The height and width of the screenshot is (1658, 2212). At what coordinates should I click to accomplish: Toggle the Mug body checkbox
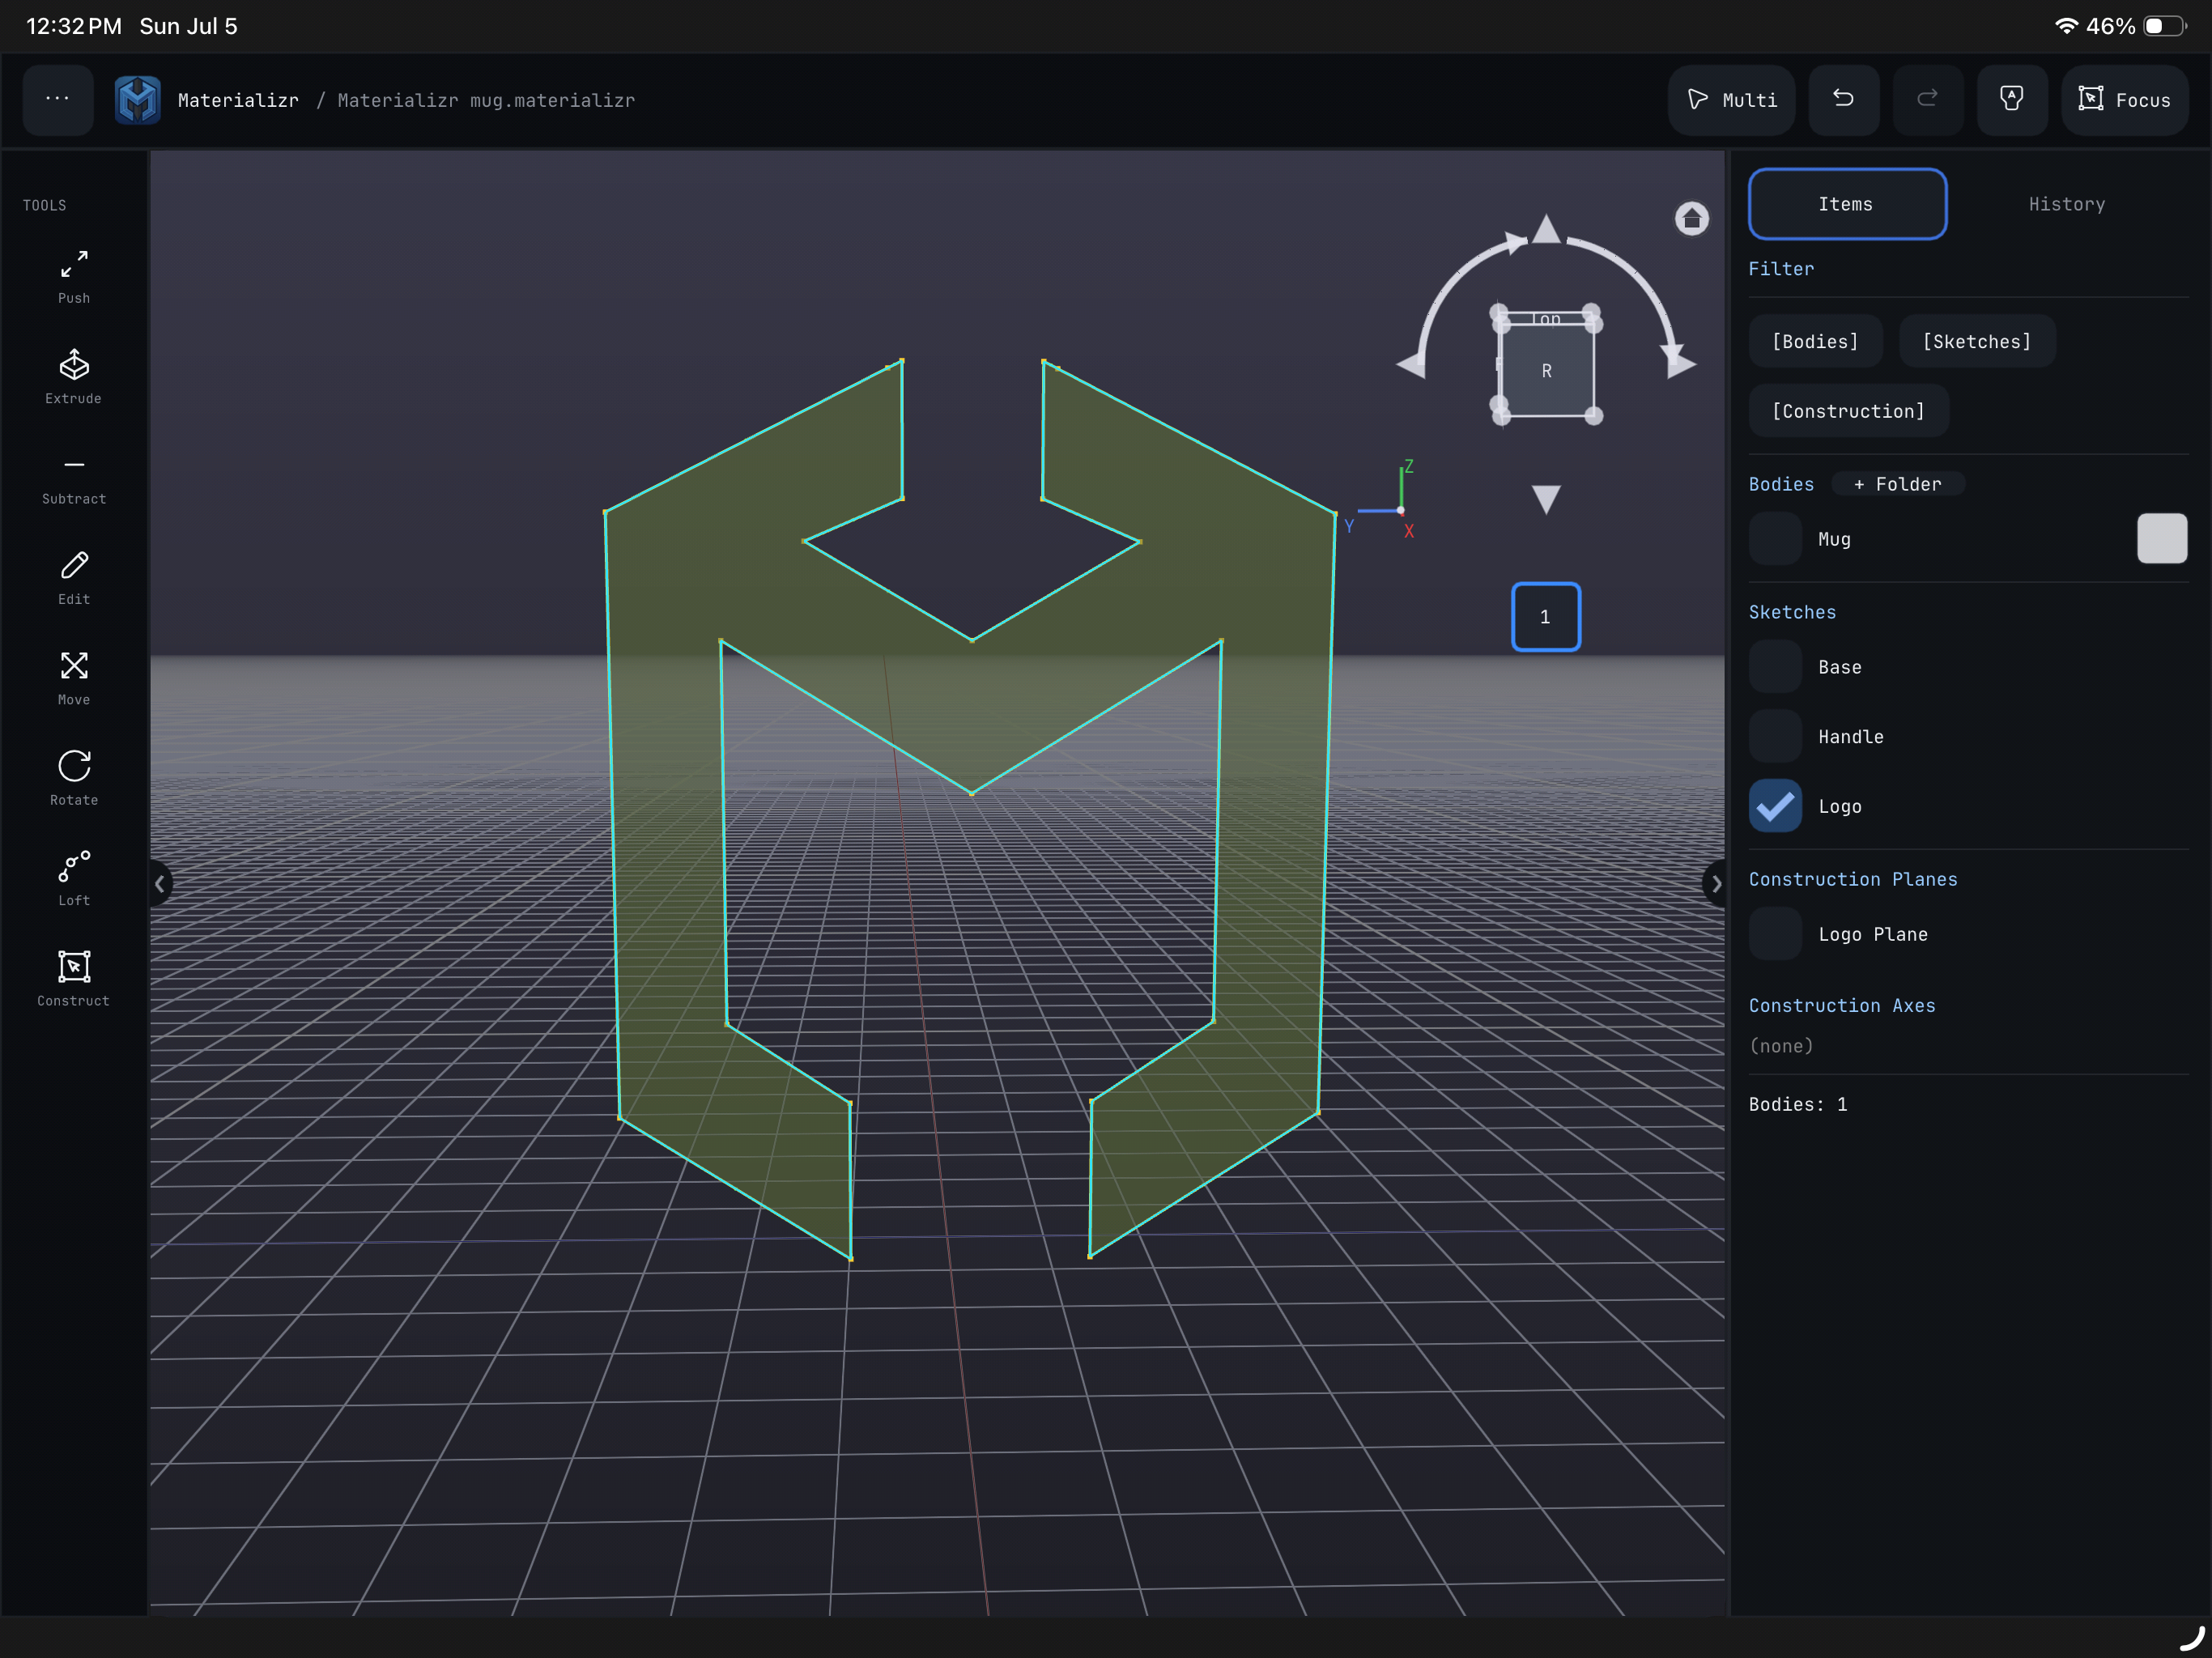pyautogui.click(x=1775, y=539)
